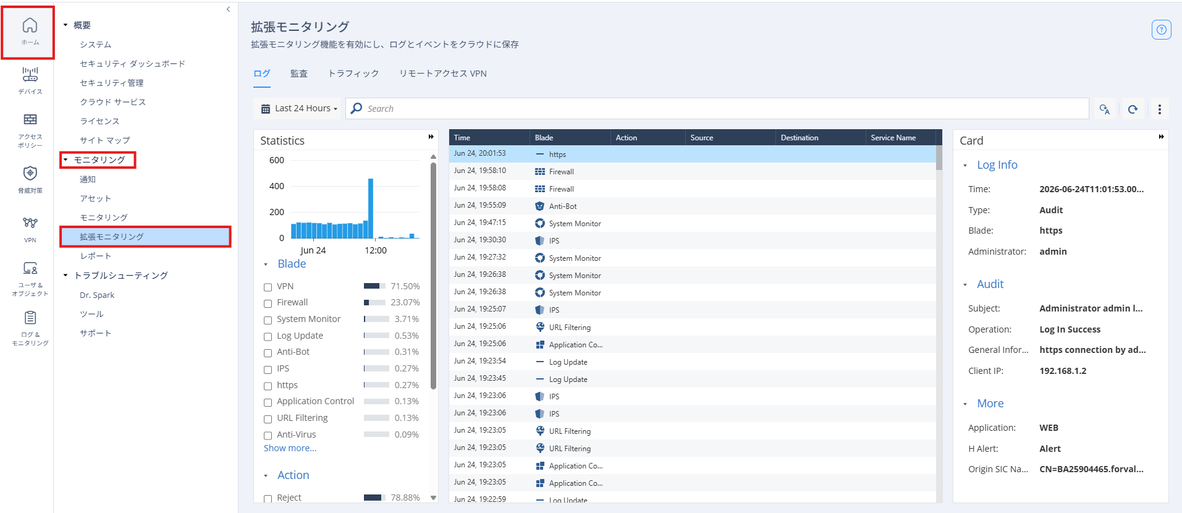Image resolution: width=1182 pixels, height=513 pixels.
Task: Click the tallest bar in Statistics chart
Action: point(371,208)
